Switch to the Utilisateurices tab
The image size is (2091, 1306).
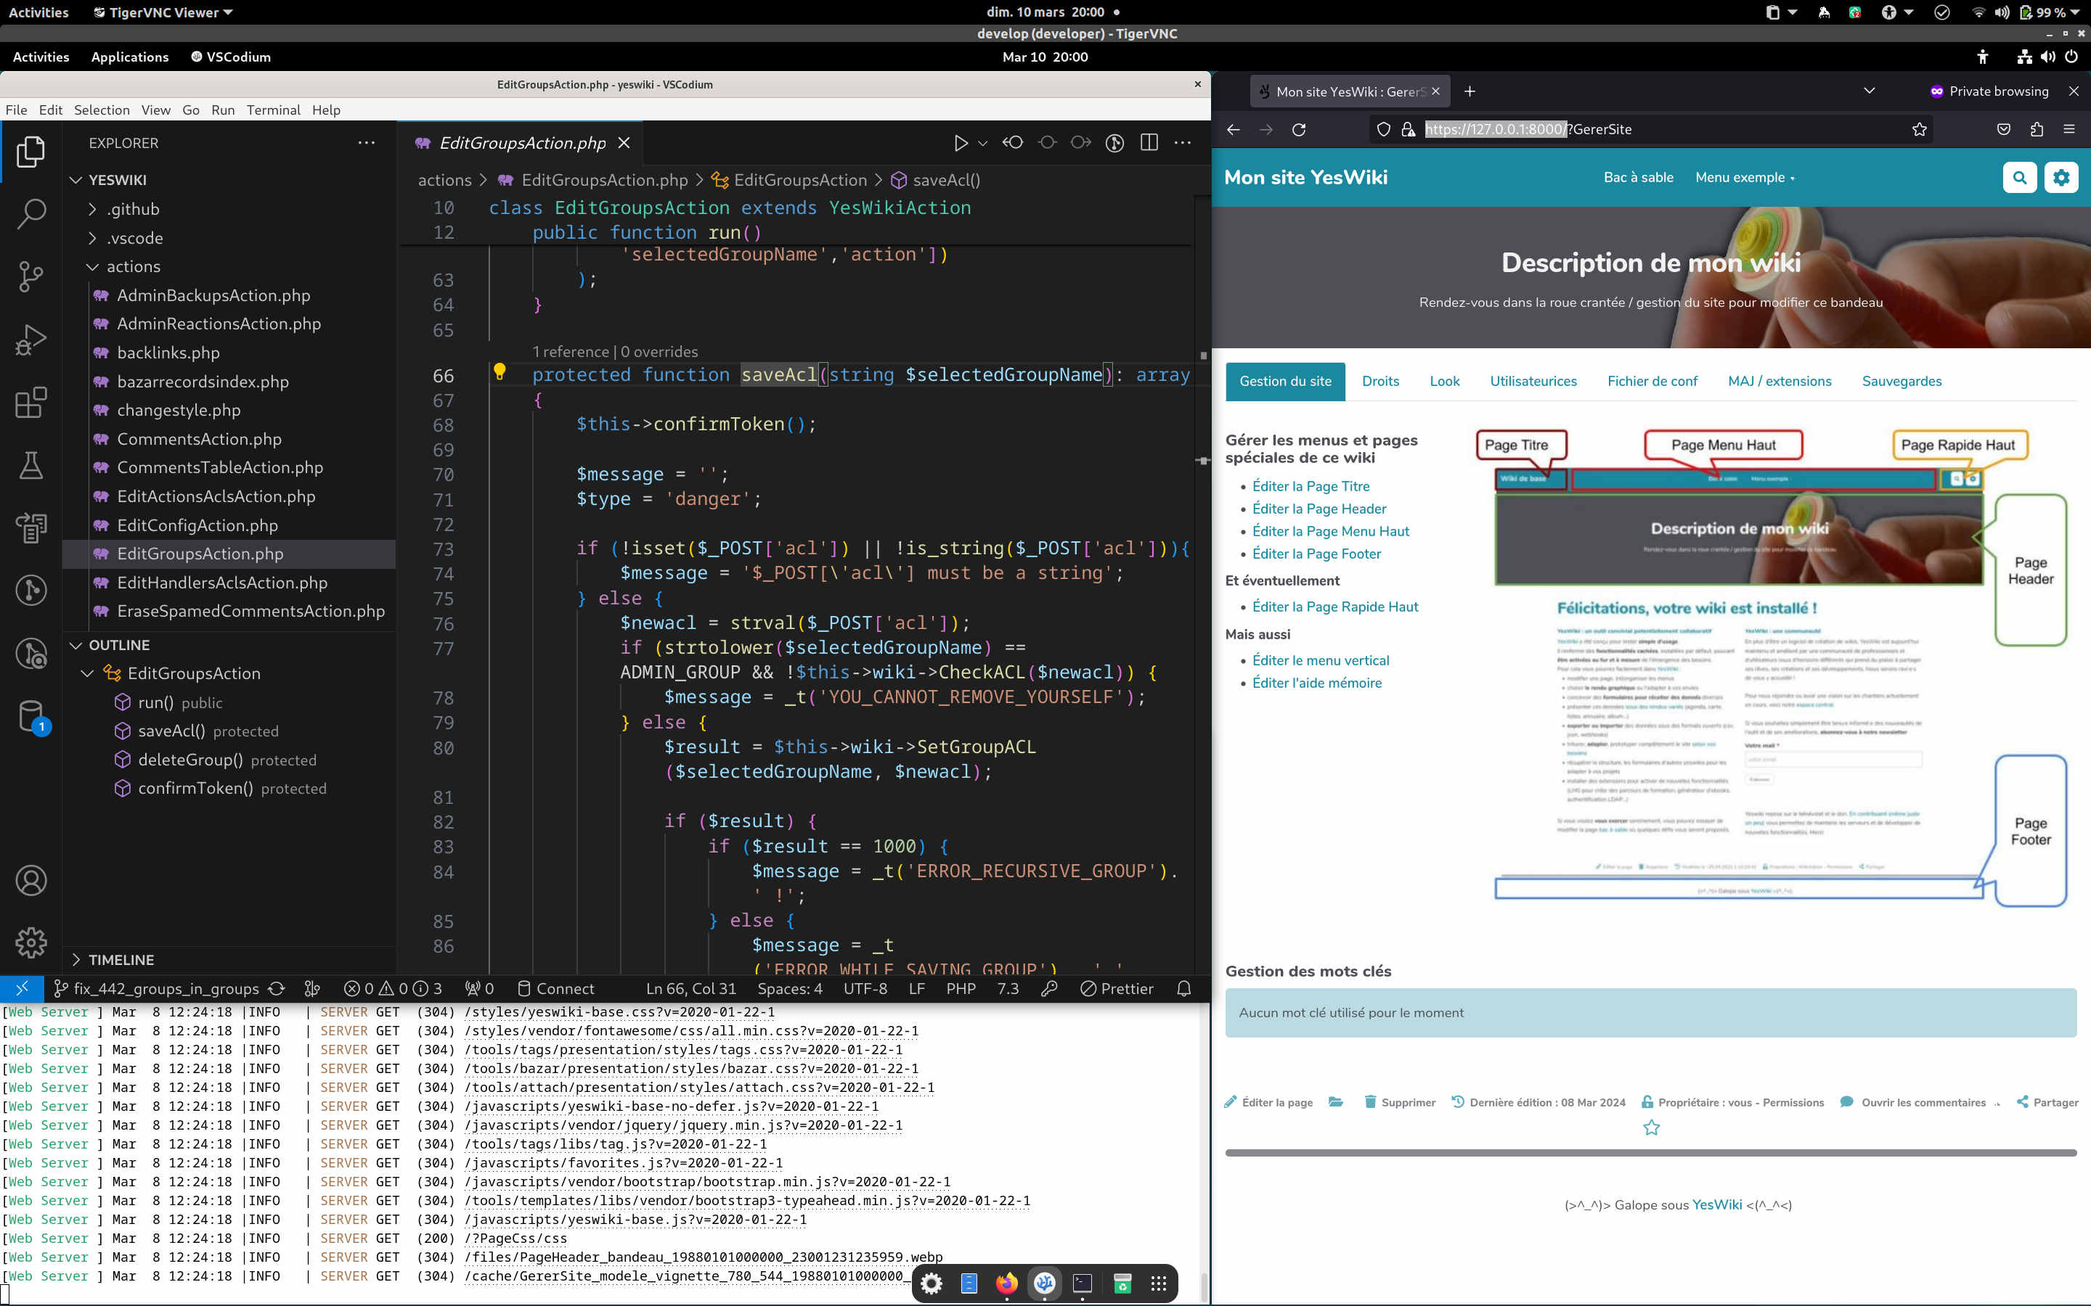(1533, 381)
